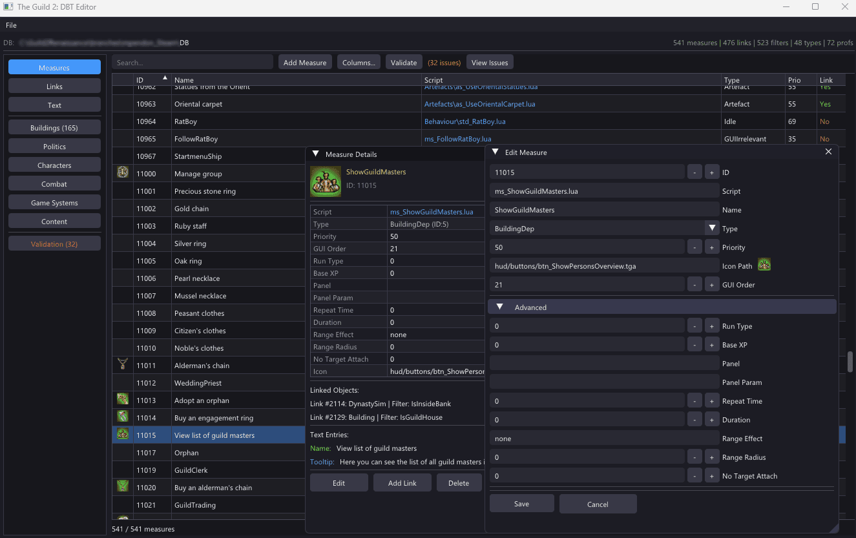The width and height of the screenshot is (856, 538).
Task: Click the measures table vertical scrollbar thumb
Action: (850, 361)
